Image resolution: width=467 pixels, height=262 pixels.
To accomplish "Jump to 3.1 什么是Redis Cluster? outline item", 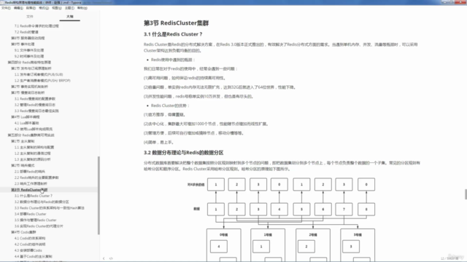I will [x=34, y=196].
